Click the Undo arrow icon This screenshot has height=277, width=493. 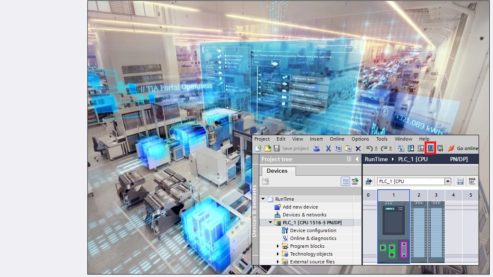[x=369, y=148]
